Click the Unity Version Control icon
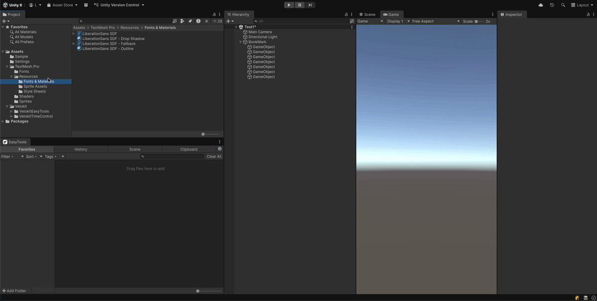This screenshot has width=597, height=301. pyautogui.click(x=96, y=4)
